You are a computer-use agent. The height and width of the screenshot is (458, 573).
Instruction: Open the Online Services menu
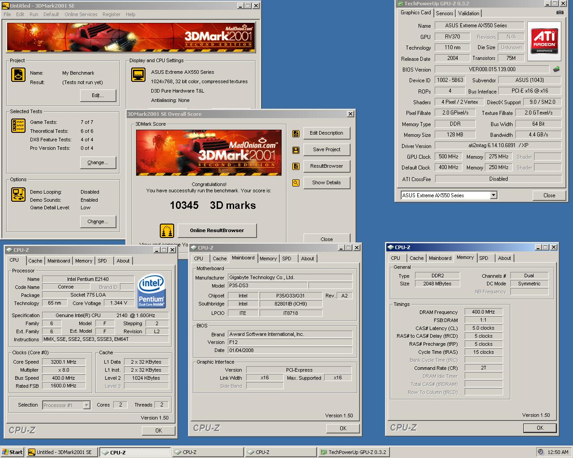point(81,14)
